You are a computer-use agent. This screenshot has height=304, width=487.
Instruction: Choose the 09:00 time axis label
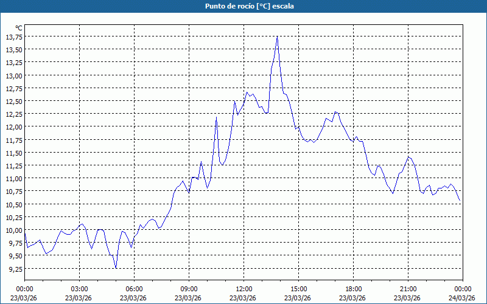coord(189,289)
